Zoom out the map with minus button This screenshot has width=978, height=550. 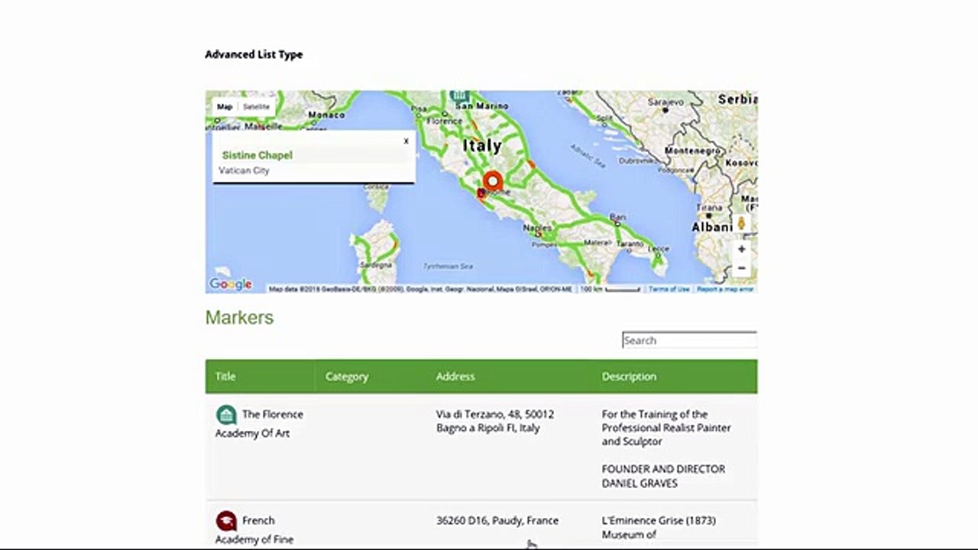pos(740,268)
